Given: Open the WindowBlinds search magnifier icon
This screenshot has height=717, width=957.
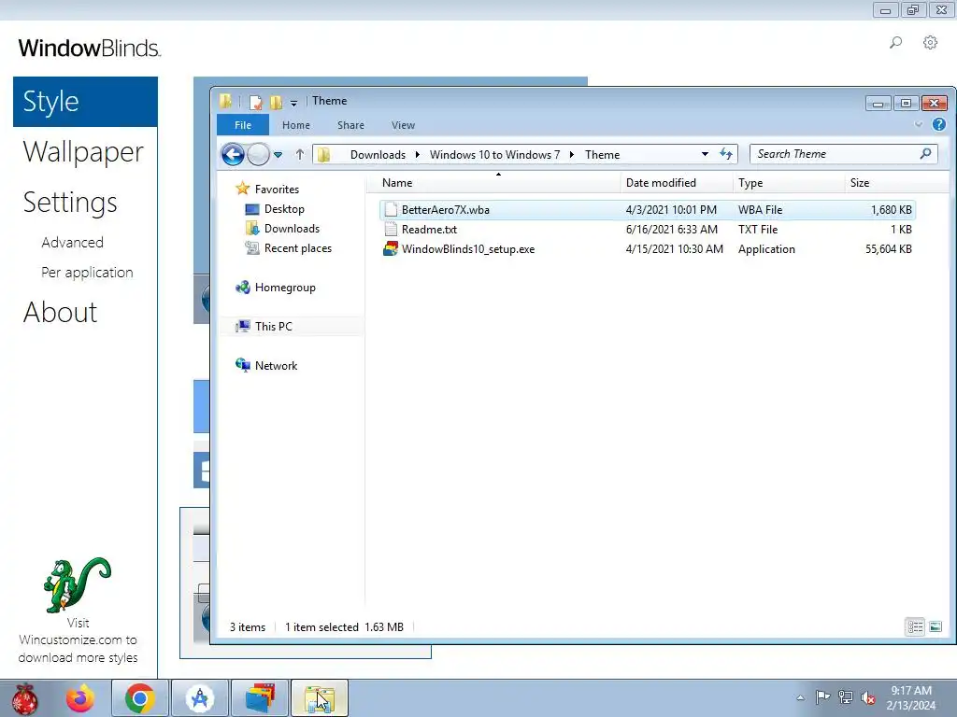Looking at the screenshot, I should pyautogui.click(x=895, y=43).
